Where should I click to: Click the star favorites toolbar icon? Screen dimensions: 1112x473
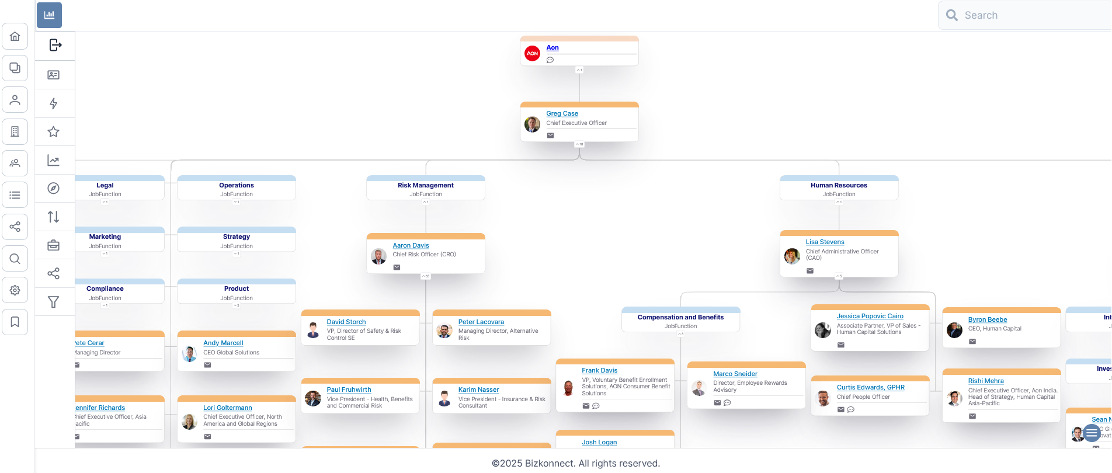[x=53, y=132]
